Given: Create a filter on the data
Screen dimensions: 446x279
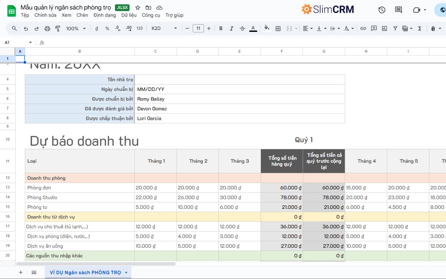Looking at the screenshot, I should (395, 28).
